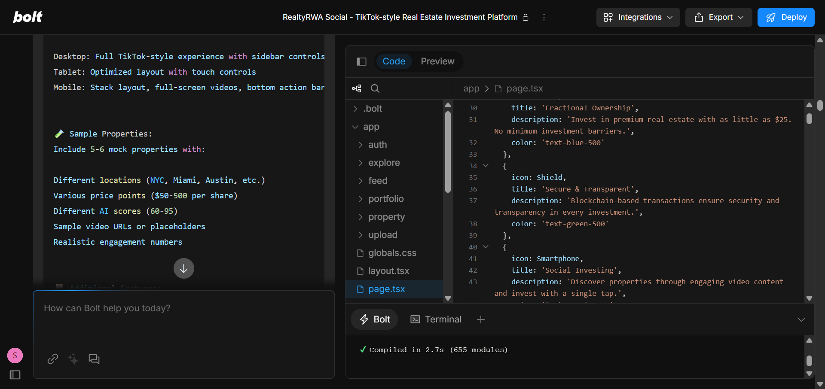The height and width of the screenshot is (389, 825).
Task: Click 'Realistic engagement numbers' chat line
Action: tap(118, 242)
